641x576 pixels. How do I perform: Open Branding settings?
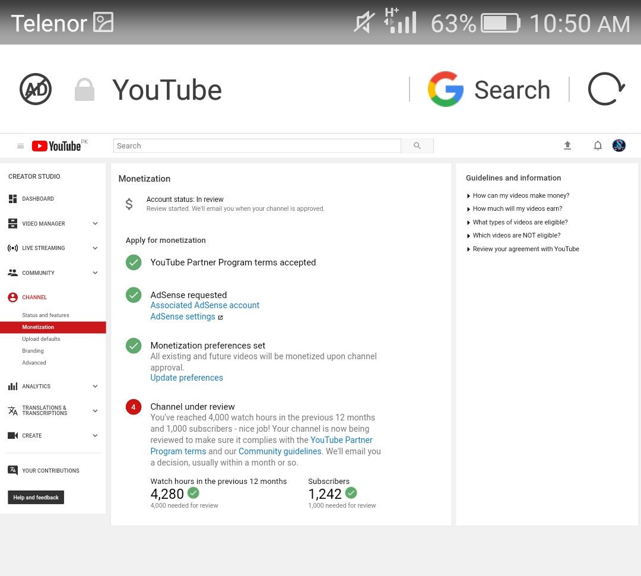(x=33, y=350)
